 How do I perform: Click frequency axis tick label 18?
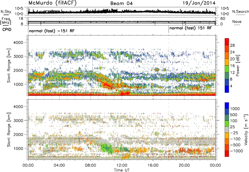coord(21,19)
